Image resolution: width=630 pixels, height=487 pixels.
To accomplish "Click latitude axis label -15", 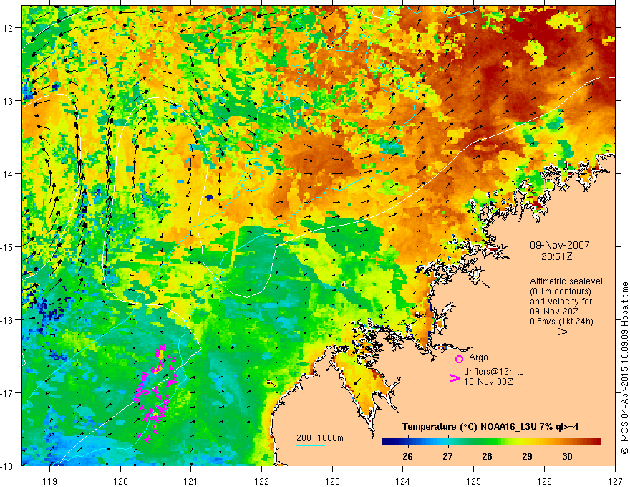I will pyautogui.click(x=8, y=246).
